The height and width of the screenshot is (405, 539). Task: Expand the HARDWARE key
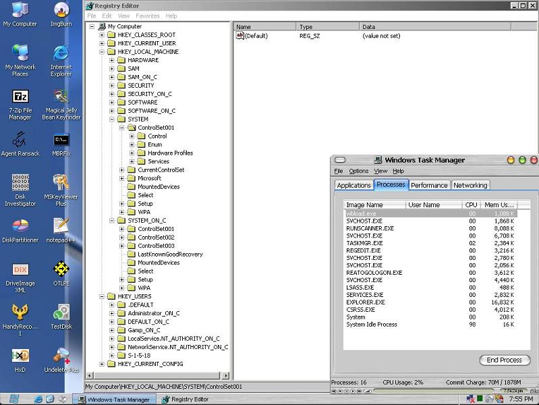pyautogui.click(x=112, y=60)
